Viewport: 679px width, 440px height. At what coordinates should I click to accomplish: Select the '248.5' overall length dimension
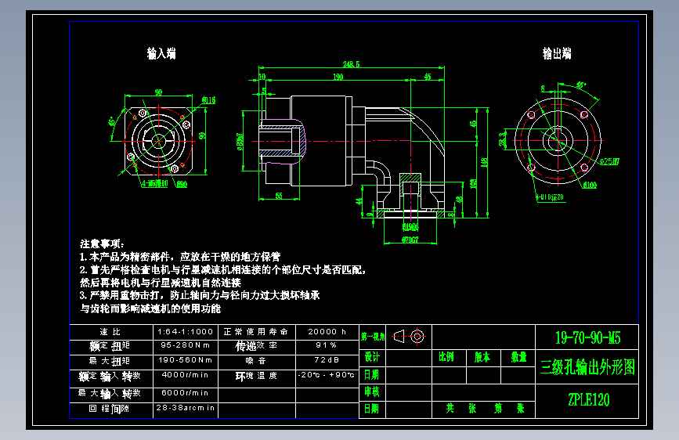coord(351,64)
